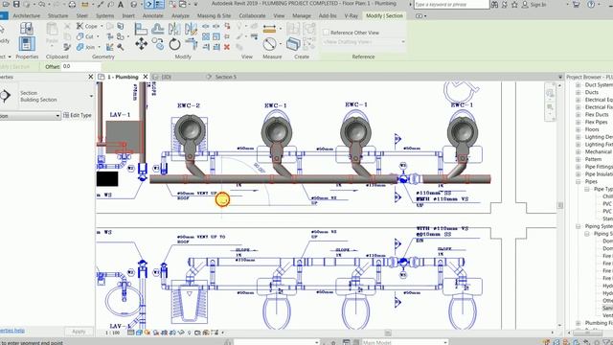This screenshot has height=345, width=613.
Task: Open the Systems ribbon tab
Action: [104, 16]
